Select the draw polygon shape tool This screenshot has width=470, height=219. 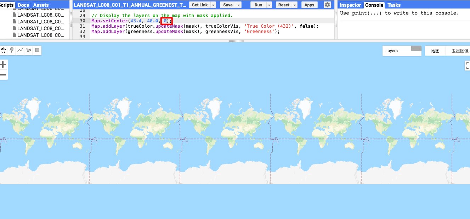click(29, 50)
